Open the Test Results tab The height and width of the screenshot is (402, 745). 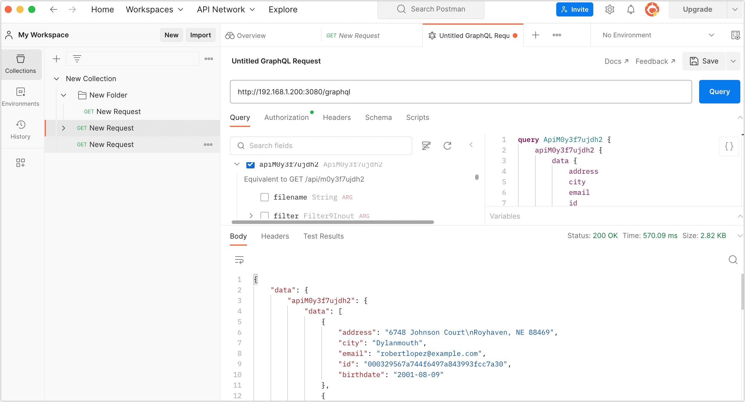click(x=323, y=236)
